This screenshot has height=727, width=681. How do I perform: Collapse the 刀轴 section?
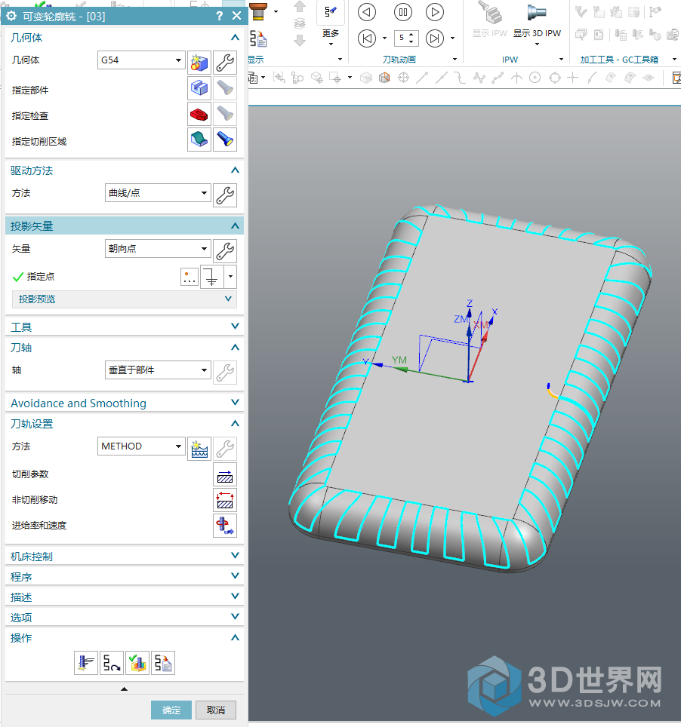click(x=125, y=347)
